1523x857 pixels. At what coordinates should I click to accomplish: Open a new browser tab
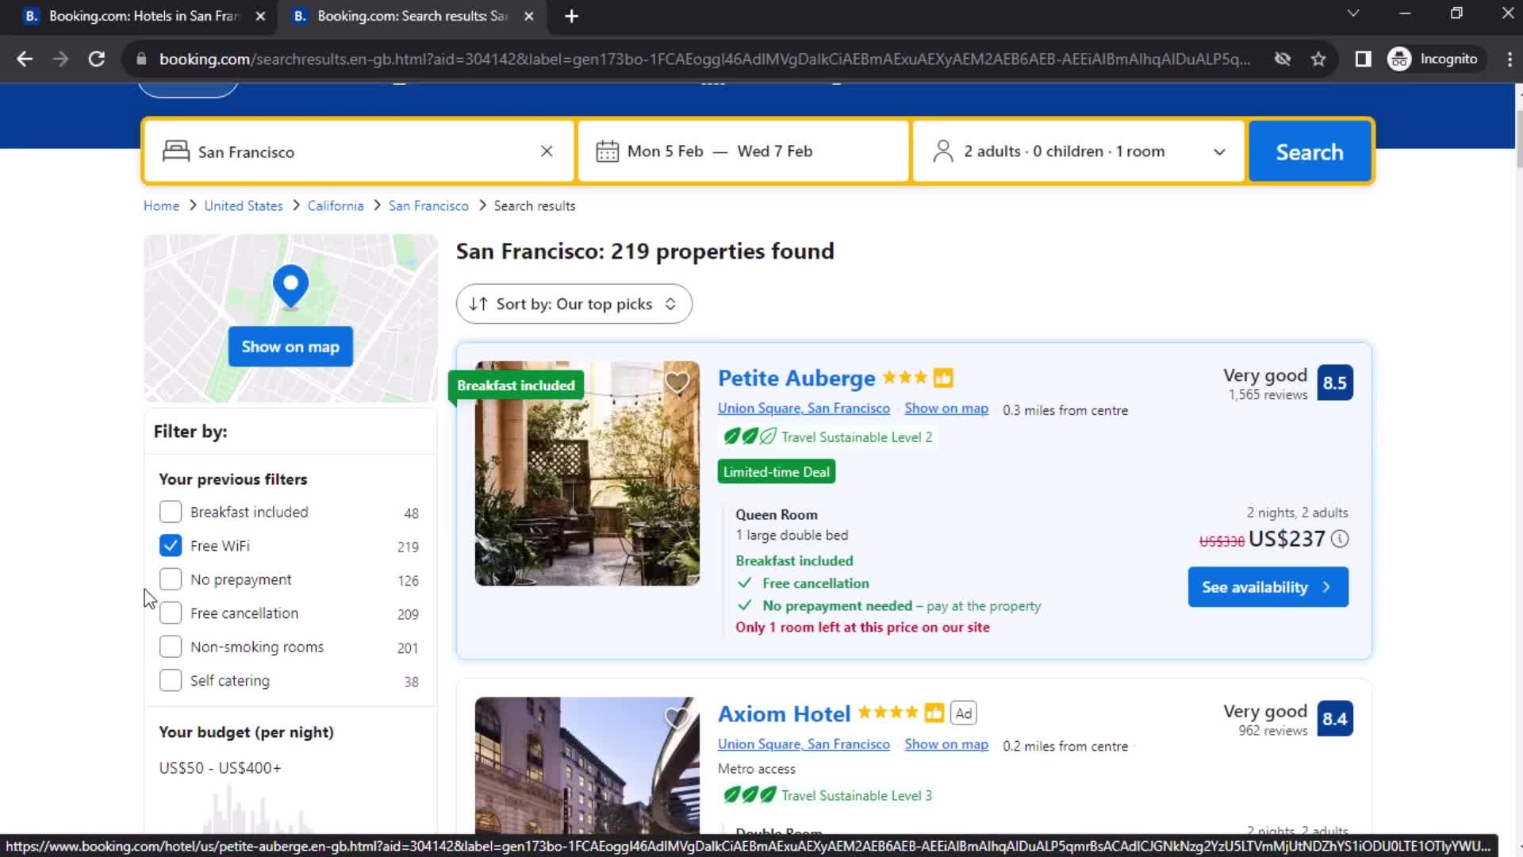[571, 16]
